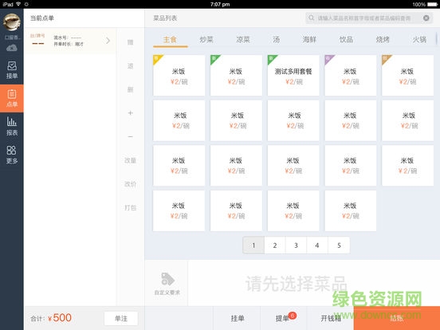Select the 米饭 card with green corner tag
440x330 pixels.
click(x=236, y=75)
